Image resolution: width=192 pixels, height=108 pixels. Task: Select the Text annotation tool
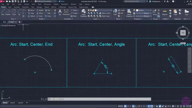(60, 12)
